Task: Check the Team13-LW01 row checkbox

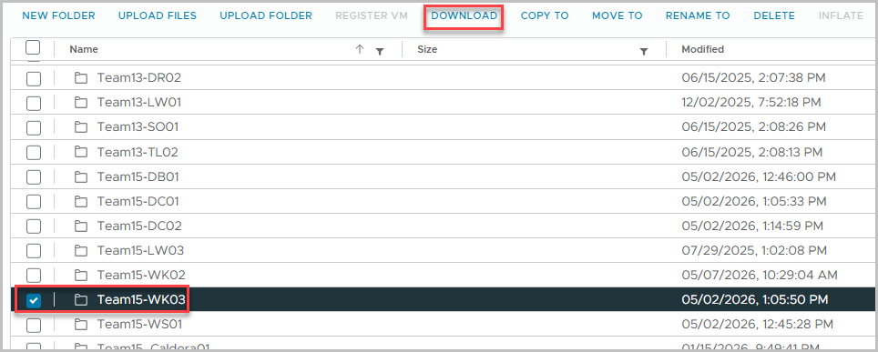Action: tap(34, 103)
